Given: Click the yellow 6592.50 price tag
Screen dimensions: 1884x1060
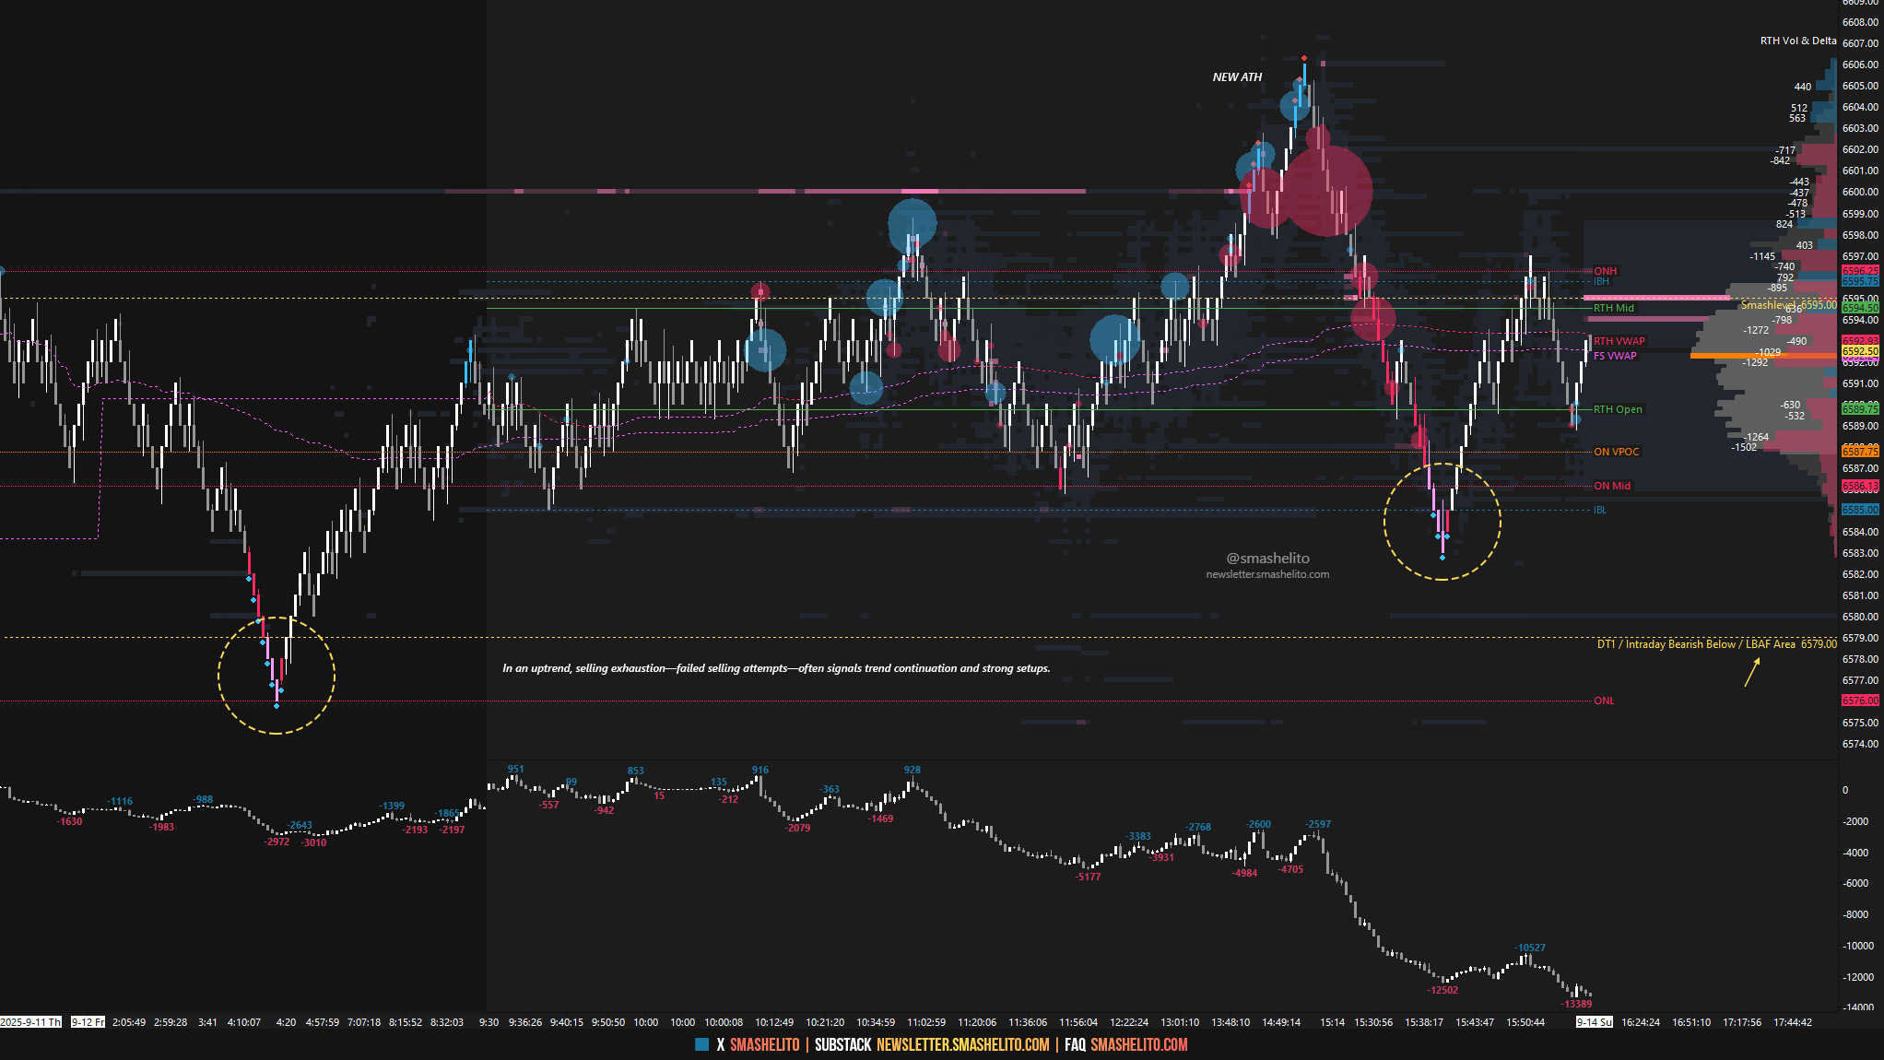Looking at the screenshot, I should click(x=1859, y=351).
